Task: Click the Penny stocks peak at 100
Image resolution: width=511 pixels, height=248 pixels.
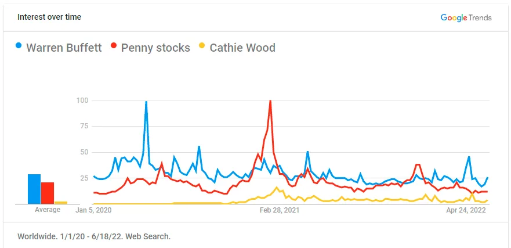Action: click(270, 102)
